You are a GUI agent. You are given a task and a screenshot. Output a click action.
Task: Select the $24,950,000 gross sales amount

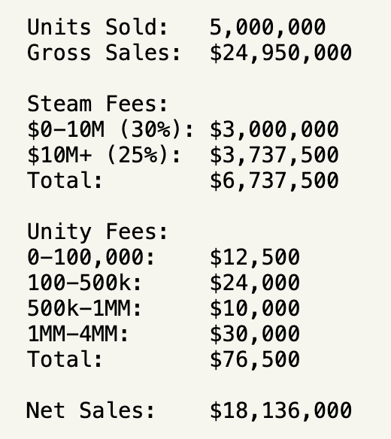280,53
